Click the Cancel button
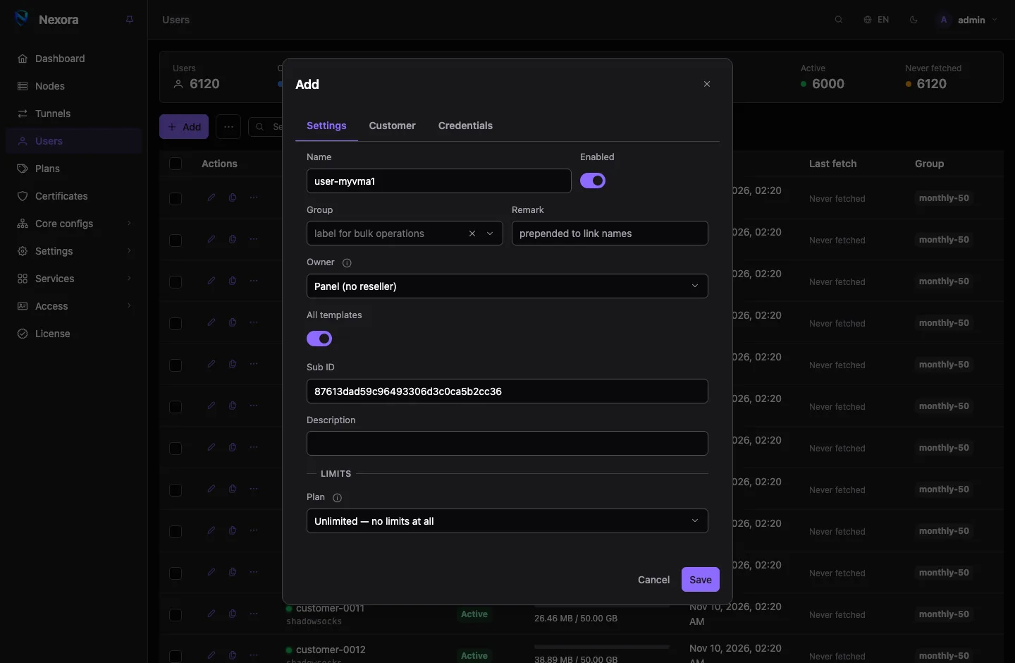Image resolution: width=1015 pixels, height=663 pixels. [x=653, y=580]
